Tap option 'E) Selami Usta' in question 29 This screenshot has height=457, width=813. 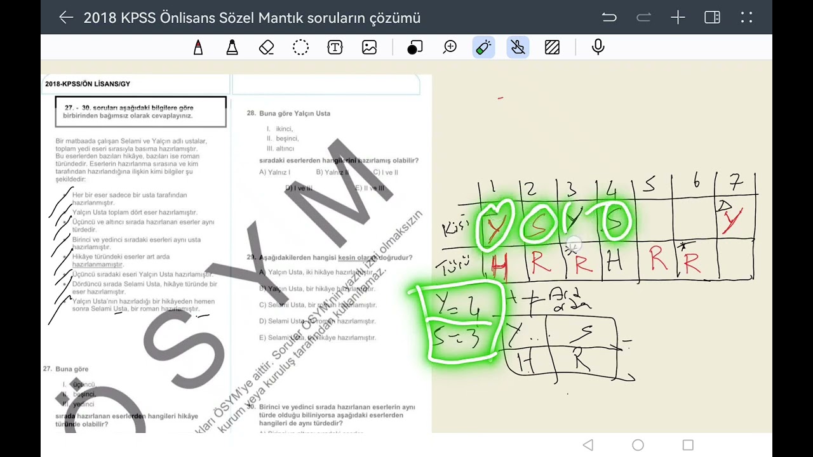click(318, 338)
